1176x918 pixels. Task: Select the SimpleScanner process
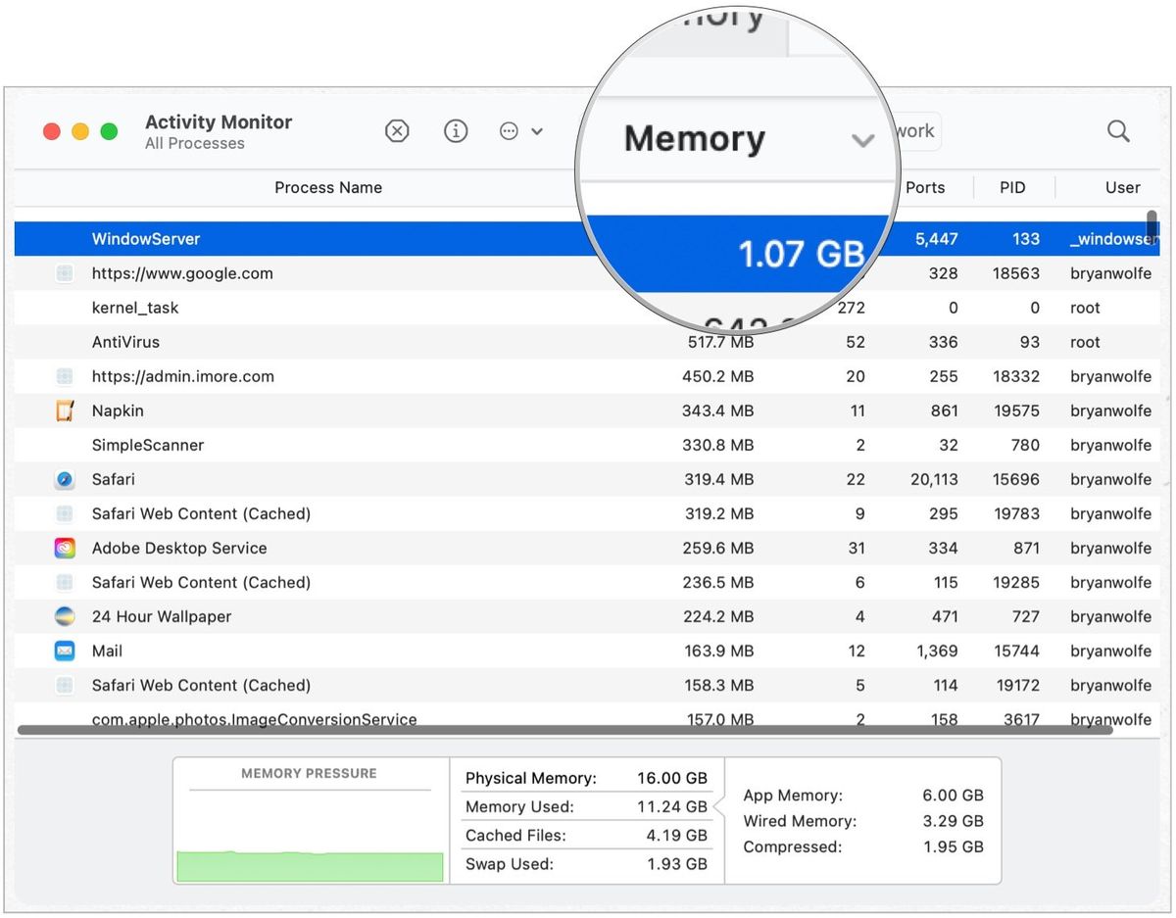[x=148, y=445]
